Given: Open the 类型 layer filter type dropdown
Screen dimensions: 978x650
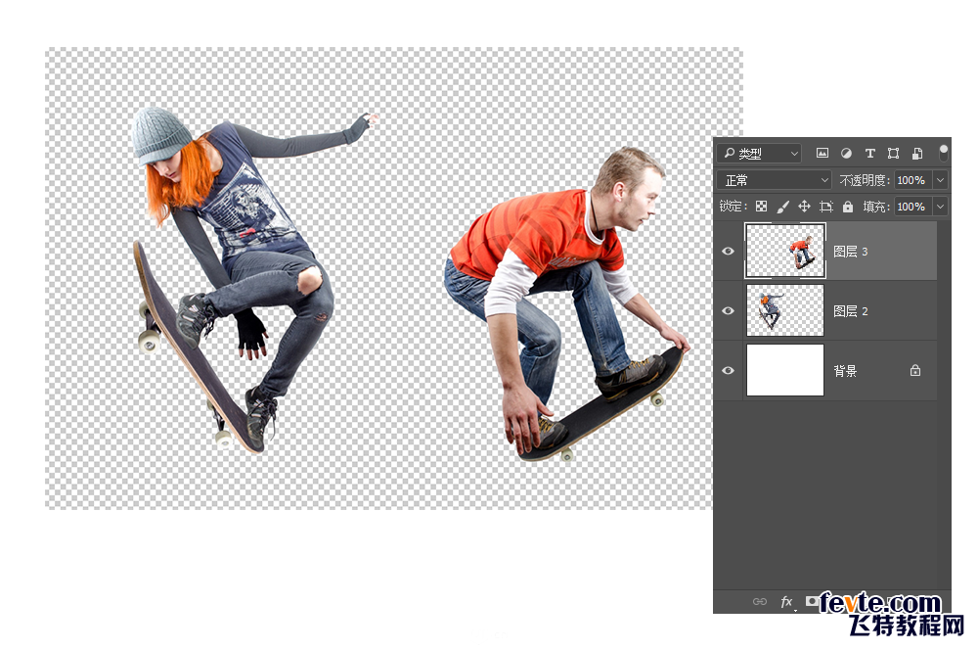Looking at the screenshot, I should point(759,153).
